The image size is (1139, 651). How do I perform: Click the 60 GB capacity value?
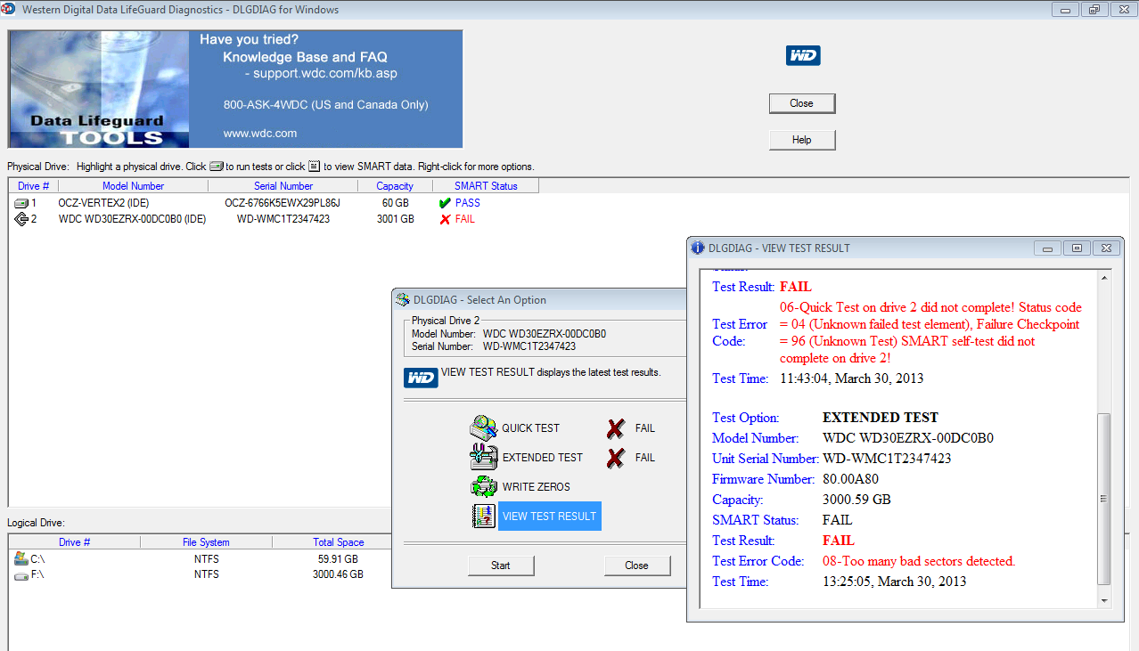(395, 203)
